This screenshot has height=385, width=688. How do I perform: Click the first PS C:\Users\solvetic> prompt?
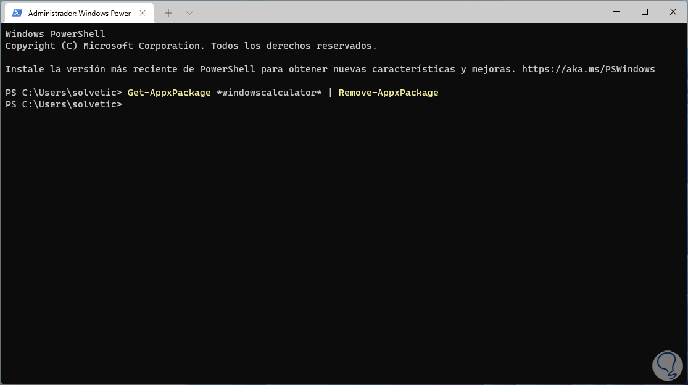pyautogui.click(x=64, y=93)
